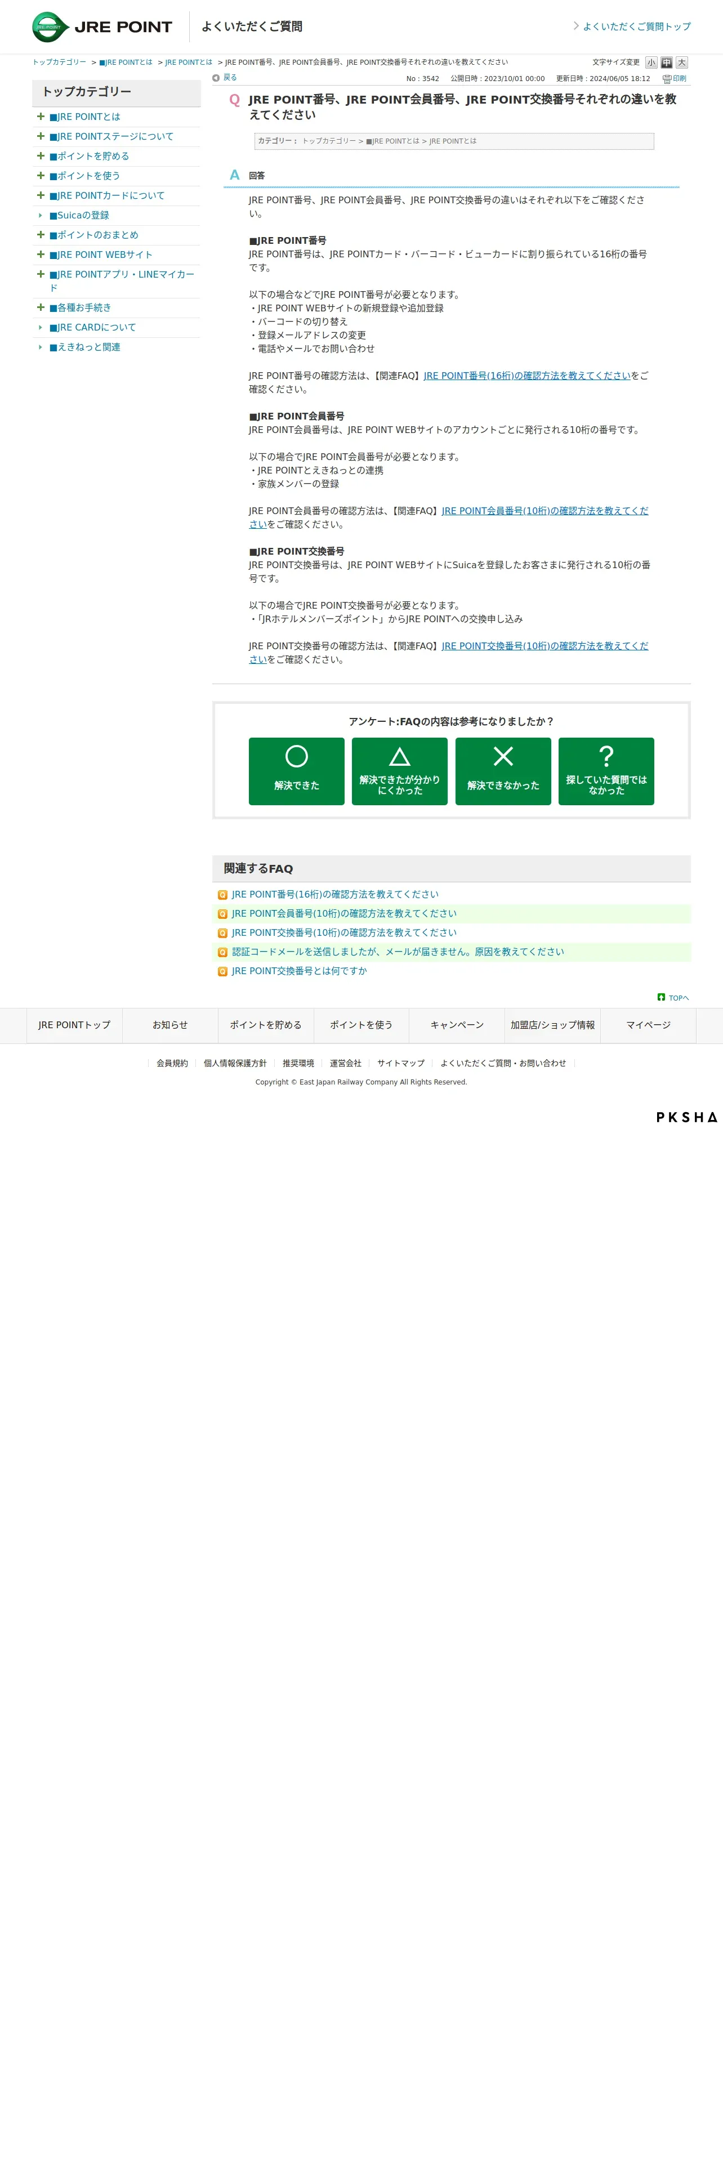Open JRE POINT交換番号(10桁) link in answer text
This screenshot has width=723, height=2169.
(x=545, y=646)
